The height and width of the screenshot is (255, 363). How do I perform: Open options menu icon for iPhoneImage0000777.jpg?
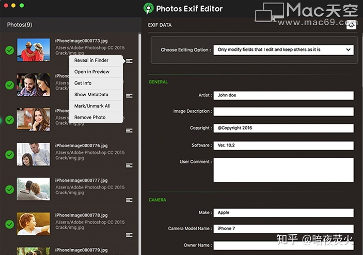tap(129, 200)
